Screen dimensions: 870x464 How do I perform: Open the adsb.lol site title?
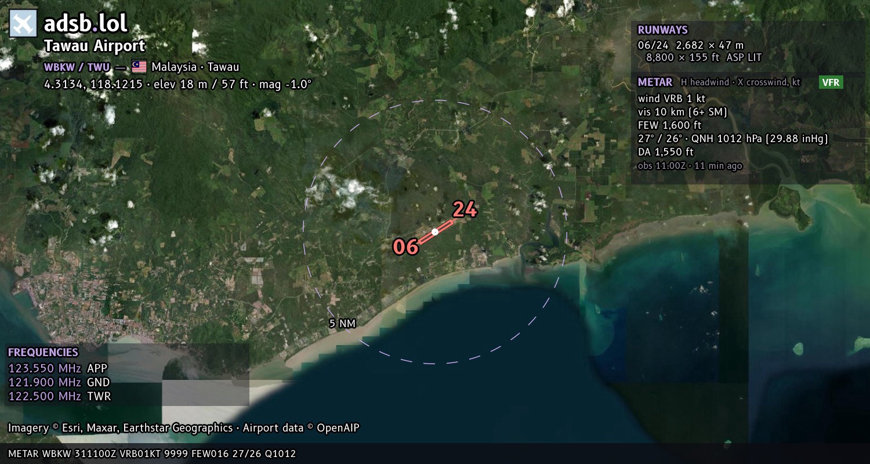(85, 23)
